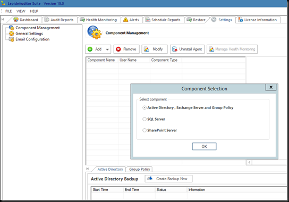The width and height of the screenshot is (289, 202).
Task: Click the Component Name column header
Action: [102, 60]
